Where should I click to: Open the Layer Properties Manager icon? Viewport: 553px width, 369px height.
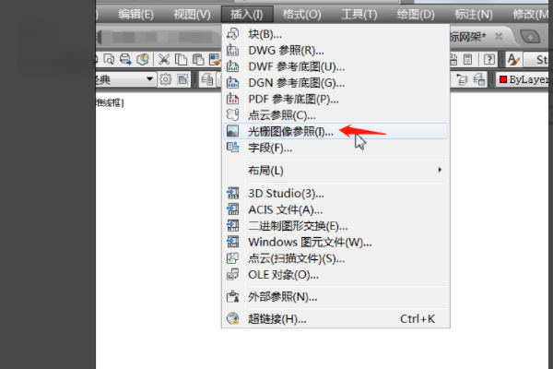coord(207,79)
